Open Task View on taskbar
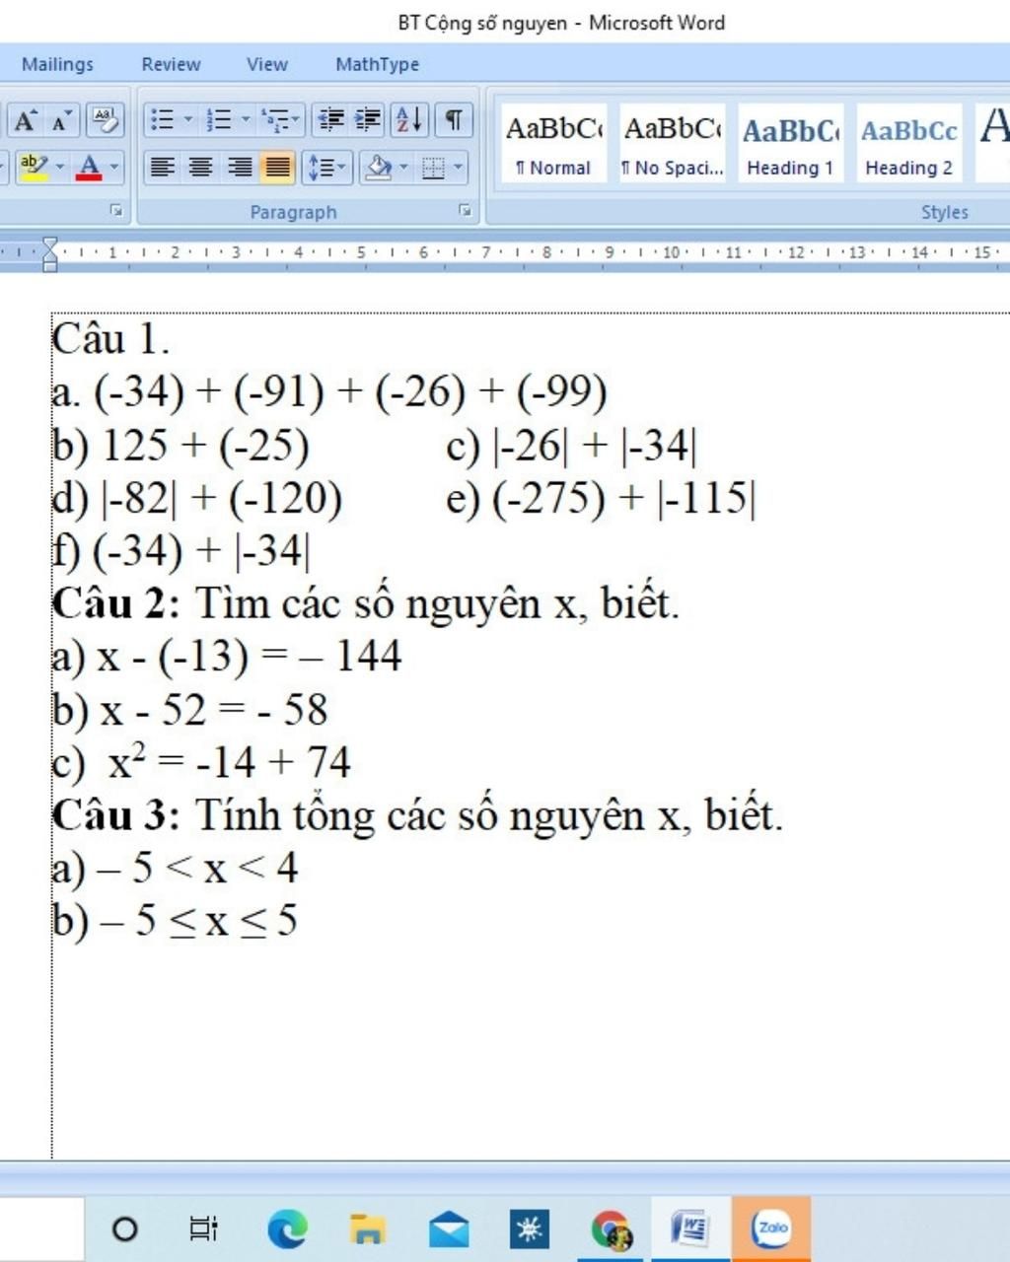The height and width of the screenshot is (1262, 1010). click(203, 1228)
